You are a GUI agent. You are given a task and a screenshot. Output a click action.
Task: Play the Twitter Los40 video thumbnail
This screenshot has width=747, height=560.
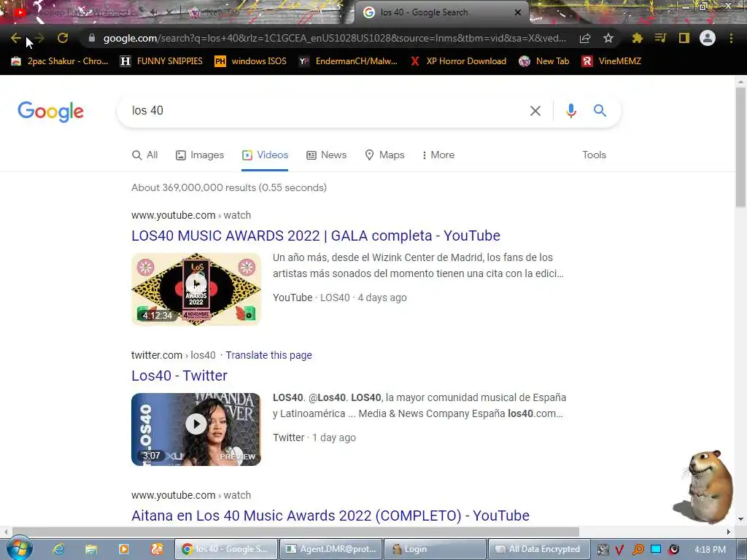pos(196,429)
